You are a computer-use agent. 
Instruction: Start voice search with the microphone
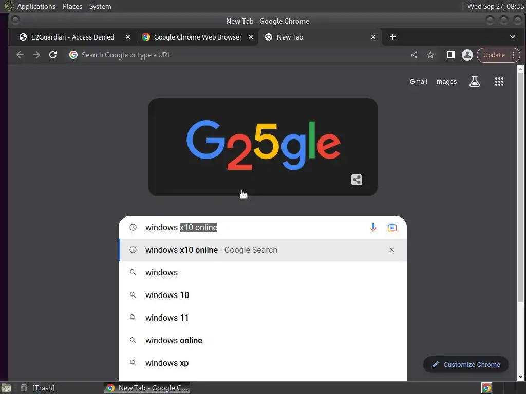point(373,227)
